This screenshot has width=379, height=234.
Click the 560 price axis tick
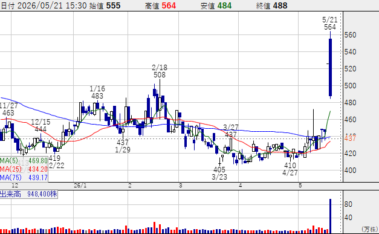coord(350,35)
